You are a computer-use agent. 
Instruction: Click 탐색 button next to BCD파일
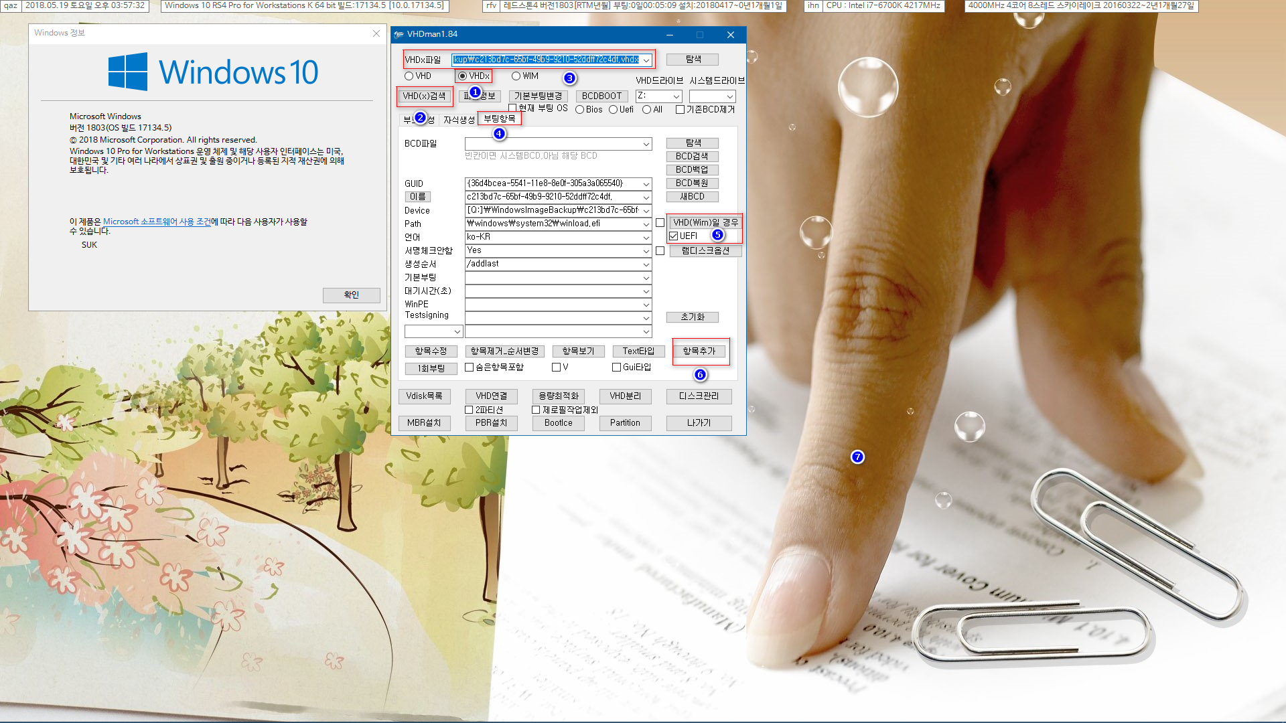693,143
